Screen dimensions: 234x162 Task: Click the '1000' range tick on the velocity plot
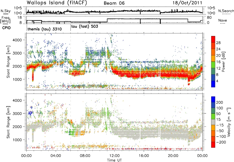coord(17,140)
